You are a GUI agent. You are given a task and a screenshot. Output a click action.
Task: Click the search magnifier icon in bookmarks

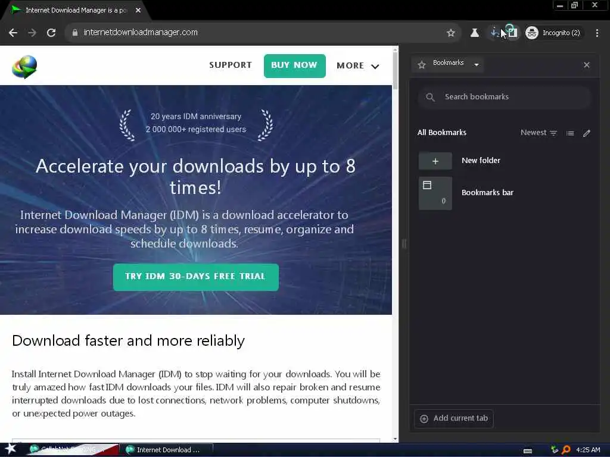coord(430,97)
